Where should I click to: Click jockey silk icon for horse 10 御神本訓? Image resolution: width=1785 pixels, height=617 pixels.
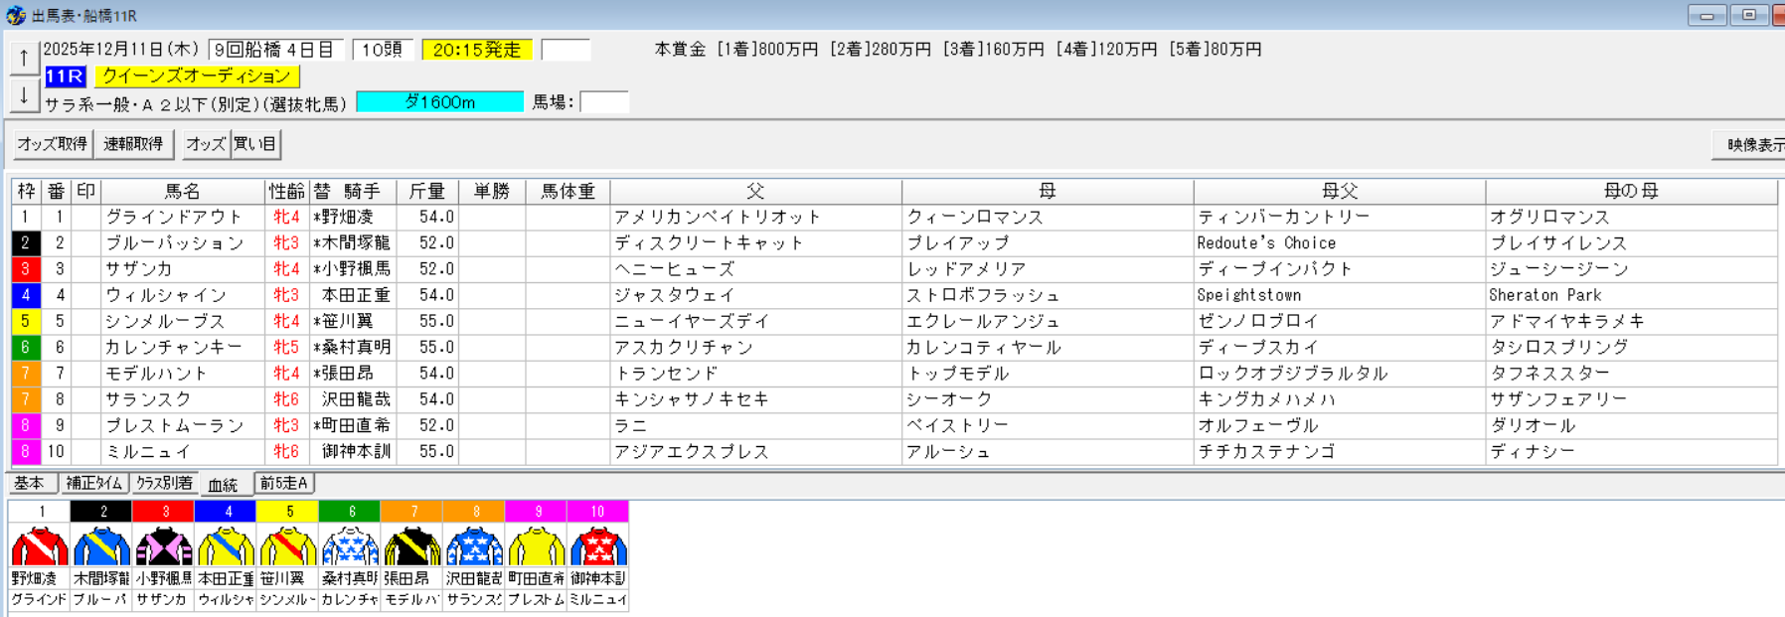[598, 546]
